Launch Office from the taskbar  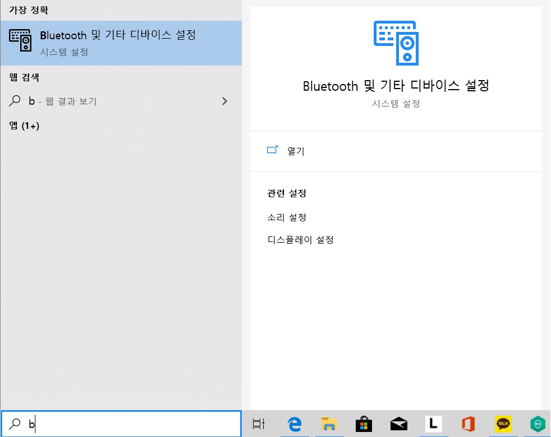click(468, 424)
